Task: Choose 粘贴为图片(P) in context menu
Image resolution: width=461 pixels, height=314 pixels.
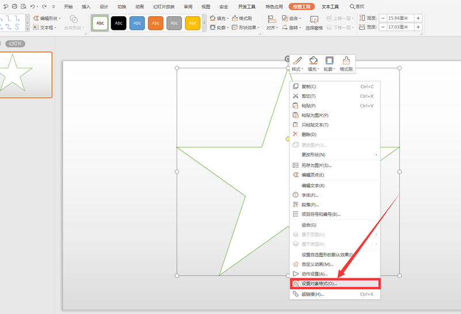Action: 335,115
